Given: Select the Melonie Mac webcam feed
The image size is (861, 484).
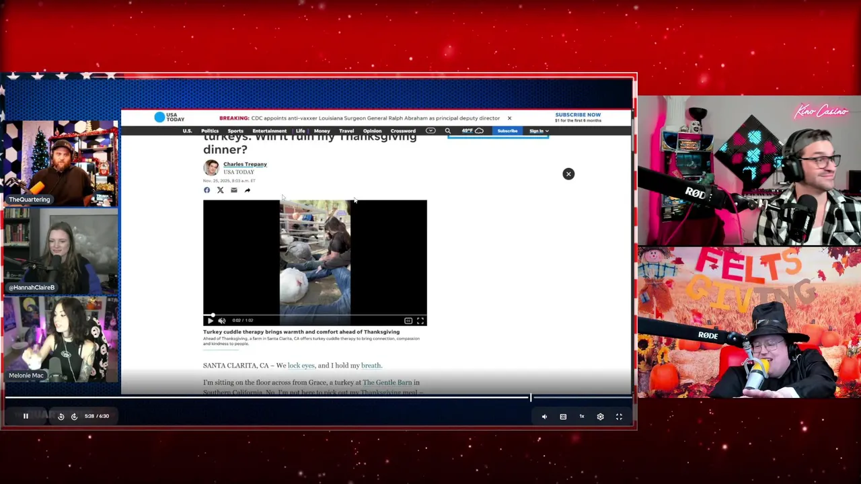Looking at the screenshot, I should point(61,339).
